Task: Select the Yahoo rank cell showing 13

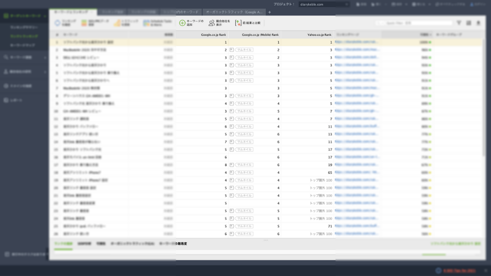Action: [x=308, y=134]
